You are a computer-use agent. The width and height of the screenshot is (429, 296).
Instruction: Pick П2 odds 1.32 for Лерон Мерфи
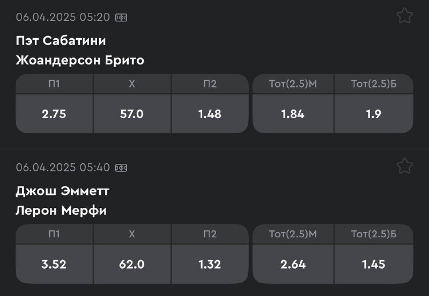click(x=210, y=264)
